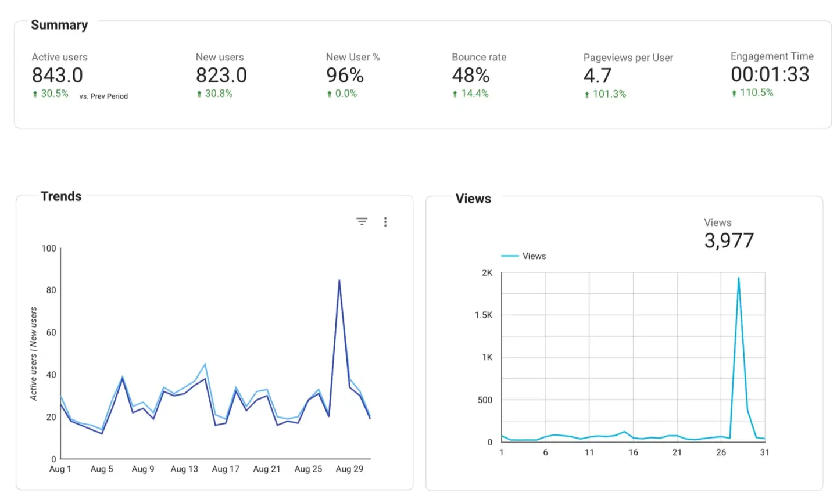Click the 'vs. Prev Period' label
The height and width of the screenshot is (503, 837).
click(x=103, y=96)
